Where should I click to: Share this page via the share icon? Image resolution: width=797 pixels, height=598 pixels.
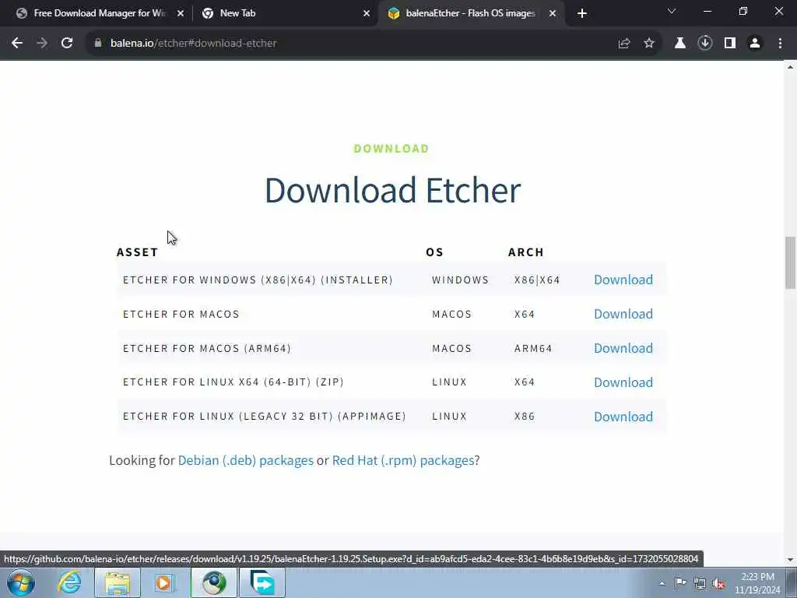click(624, 44)
